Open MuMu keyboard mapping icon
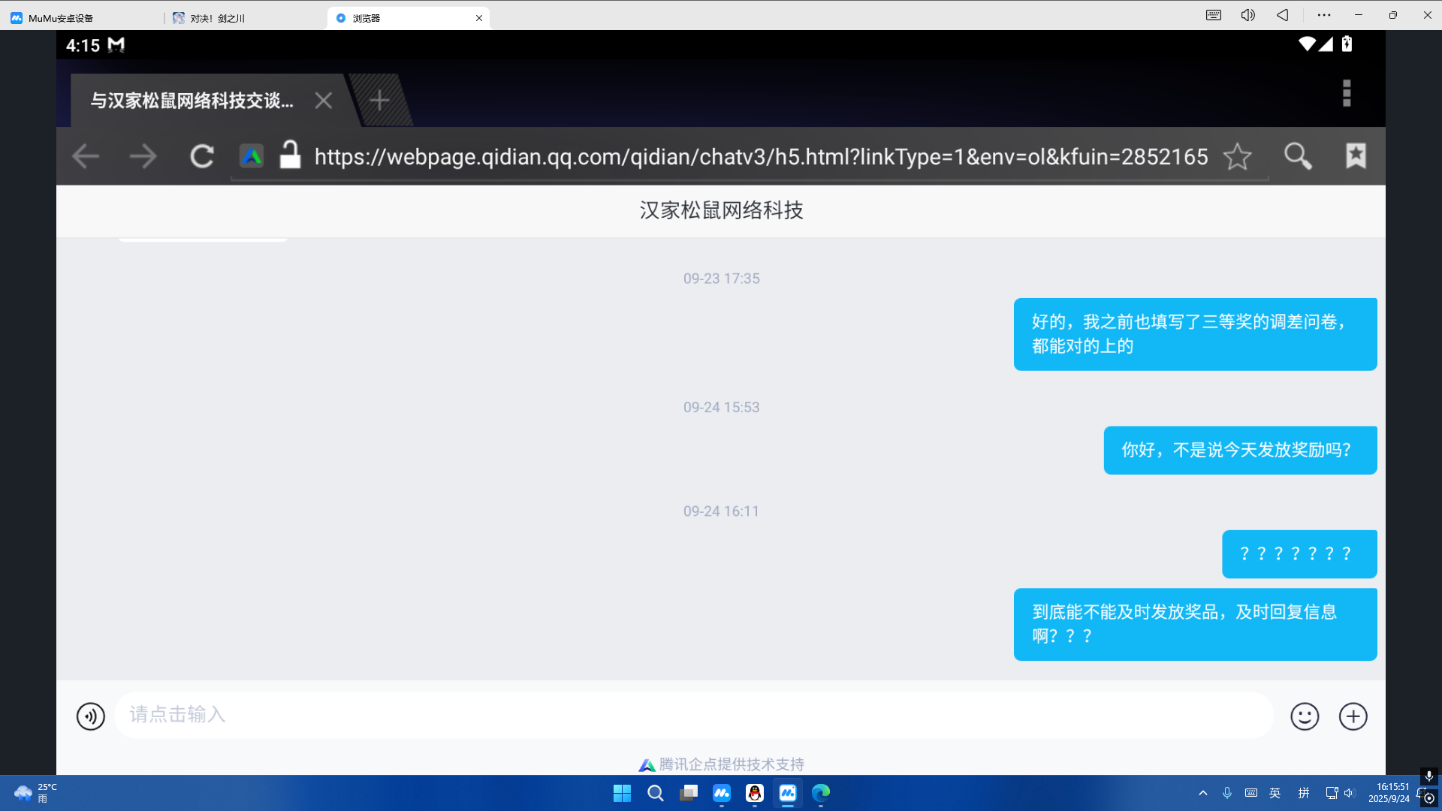Viewport: 1442px width, 811px height. click(x=1213, y=15)
